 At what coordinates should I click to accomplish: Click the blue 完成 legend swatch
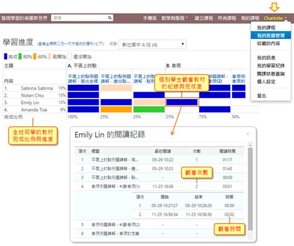pyautogui.click(x=6, y=56)
